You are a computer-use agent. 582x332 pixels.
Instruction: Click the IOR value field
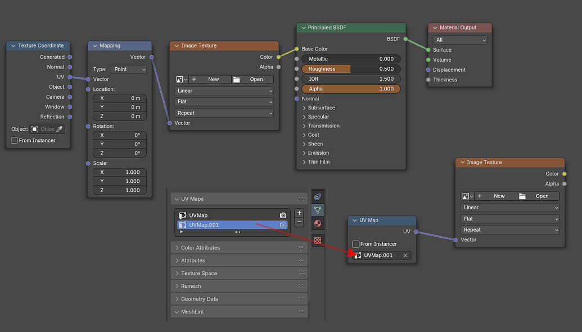351,79
